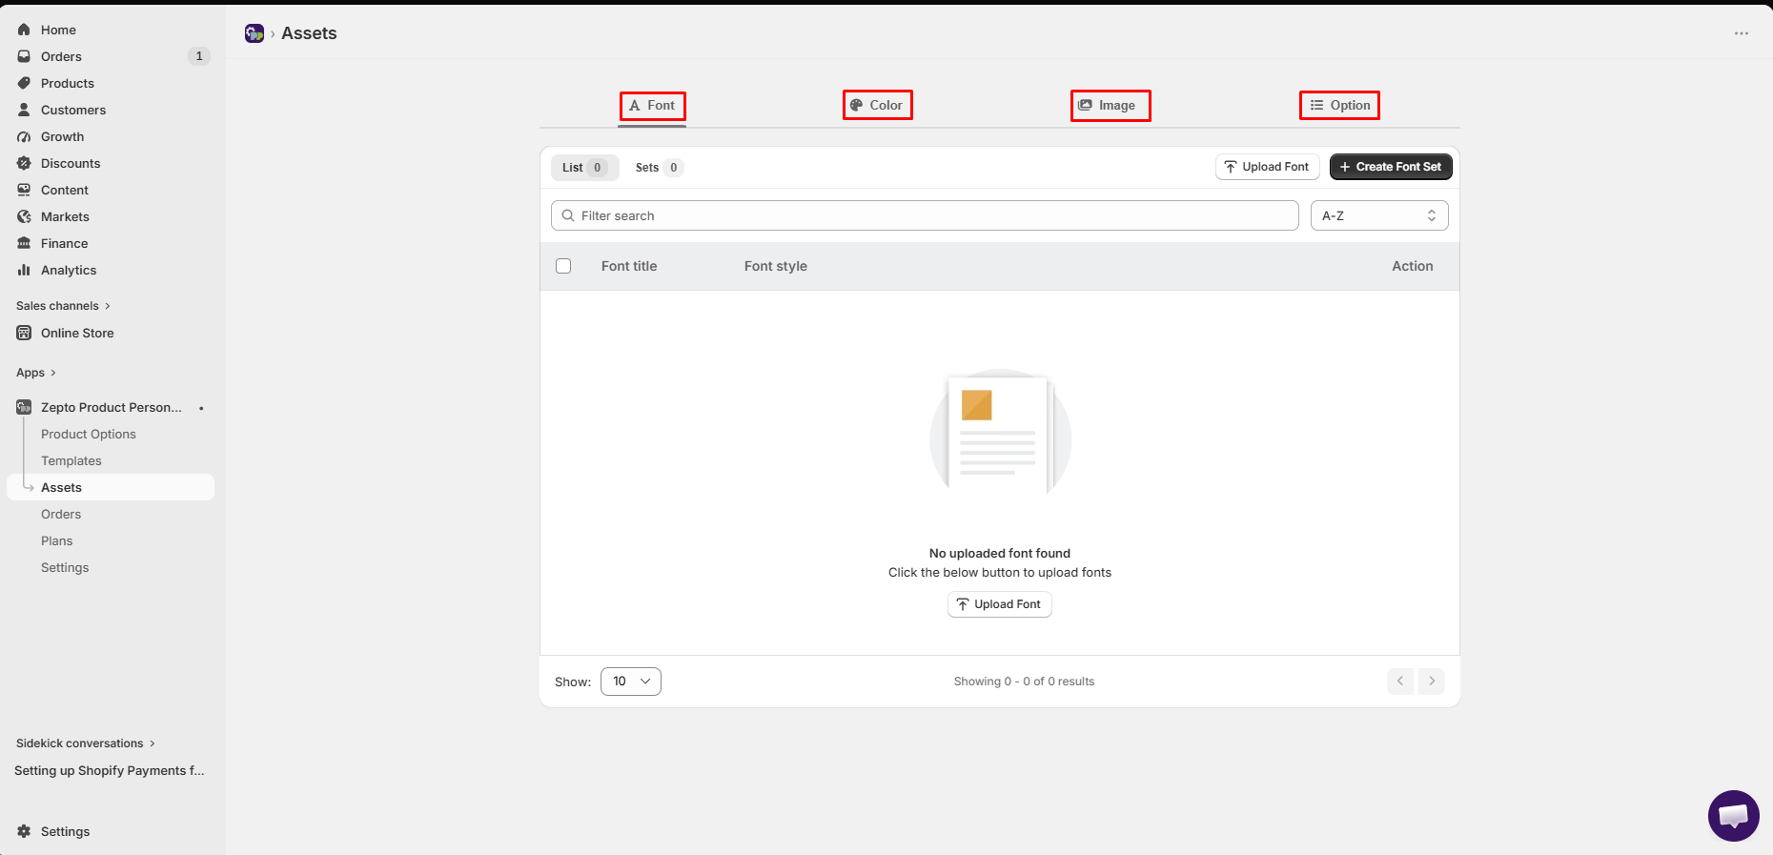Open the app's Settings submenu item
Image resolution: width=1773 pixels, height=855 pixels.
[65, 567]
